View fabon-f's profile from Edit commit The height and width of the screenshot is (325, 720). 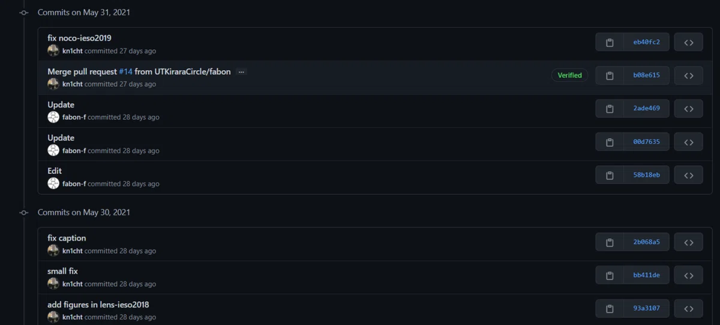(74, 184)
